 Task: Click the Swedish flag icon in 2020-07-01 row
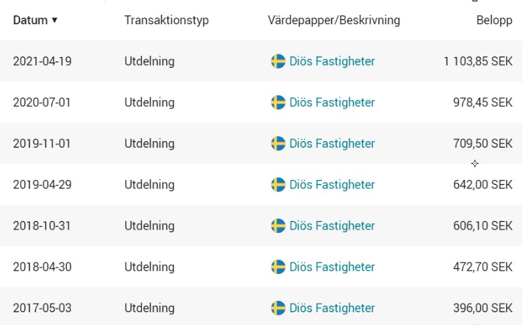[278, 103]
